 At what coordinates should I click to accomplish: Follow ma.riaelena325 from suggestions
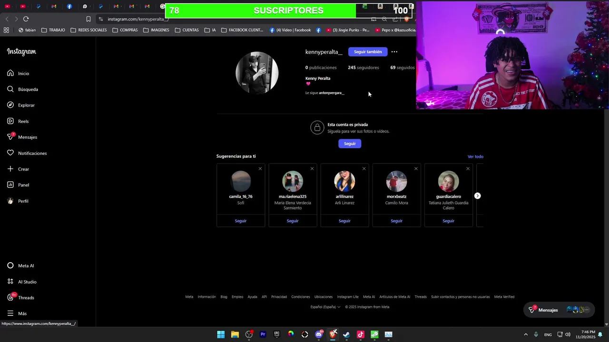pos(293,221)
